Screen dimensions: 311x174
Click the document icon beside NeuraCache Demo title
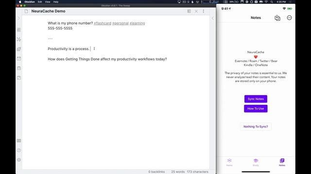pos(26,11)
